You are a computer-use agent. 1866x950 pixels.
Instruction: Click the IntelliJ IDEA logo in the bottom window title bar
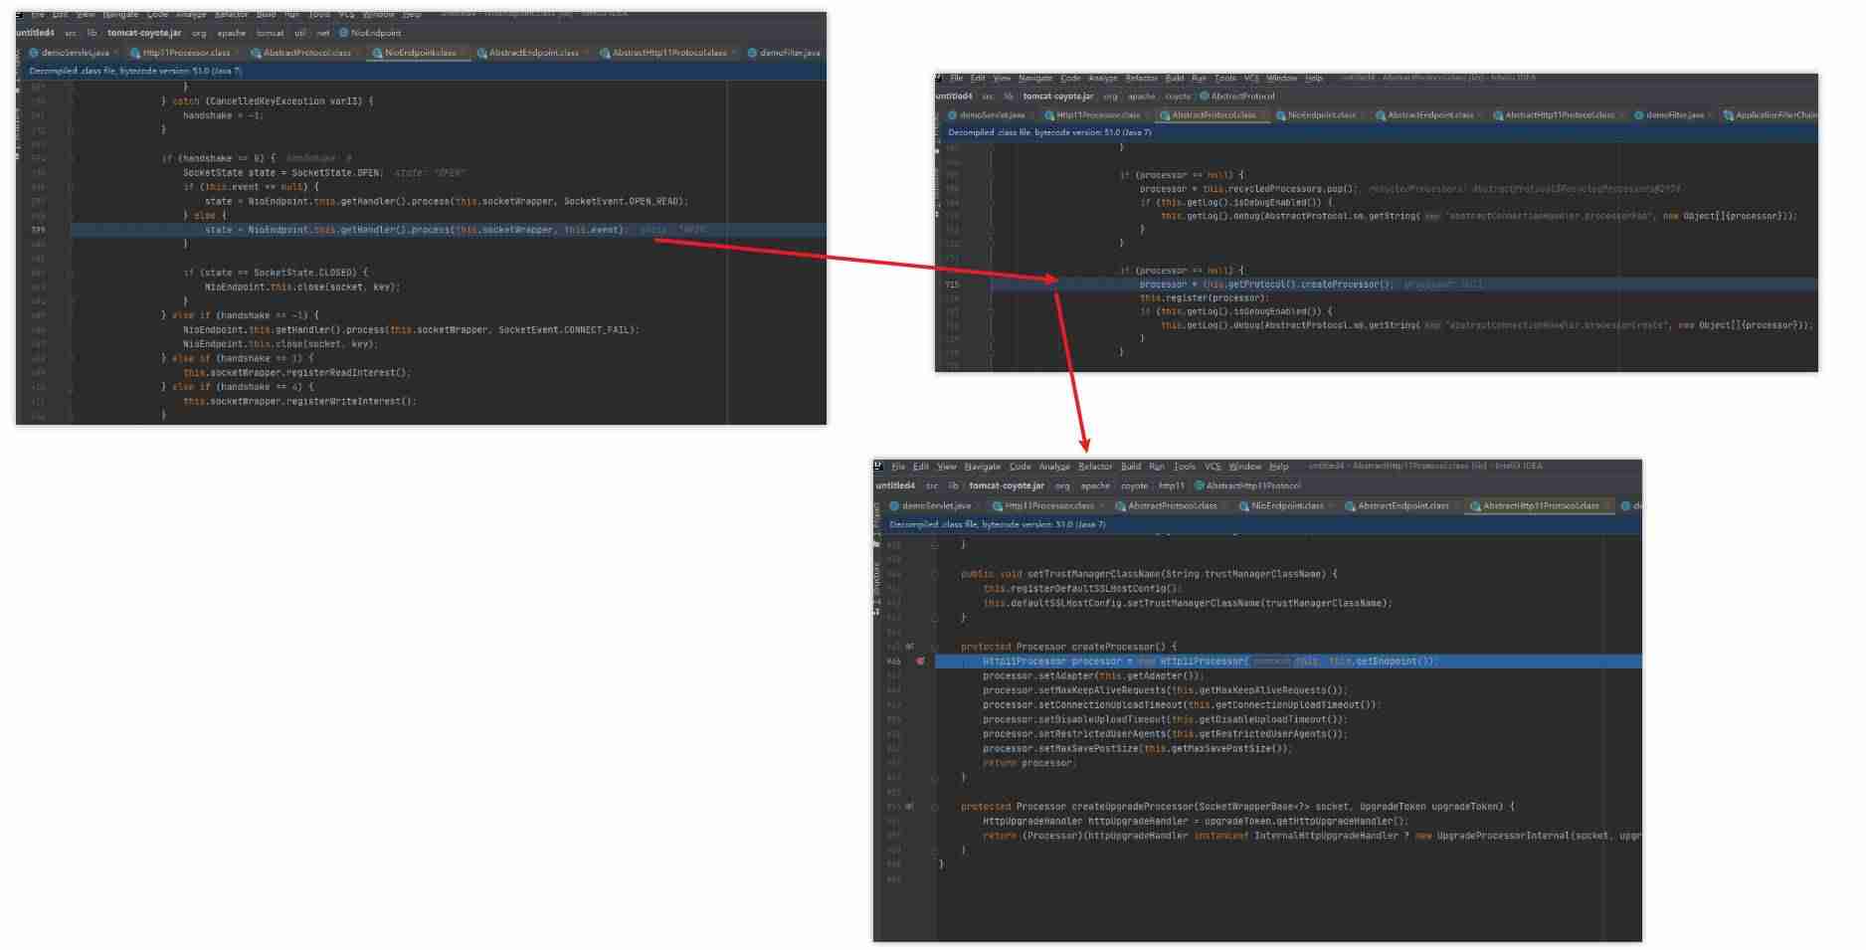click(878, 466)
